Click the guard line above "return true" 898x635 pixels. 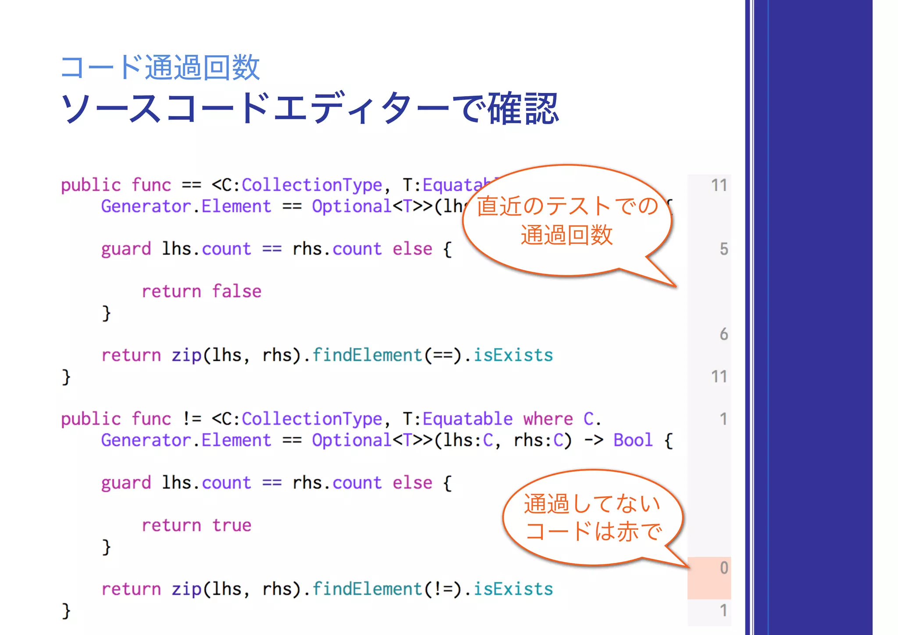coord(276,483)
